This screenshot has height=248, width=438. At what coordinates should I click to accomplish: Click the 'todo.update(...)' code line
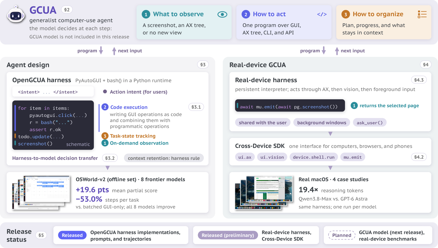[41, 137]
